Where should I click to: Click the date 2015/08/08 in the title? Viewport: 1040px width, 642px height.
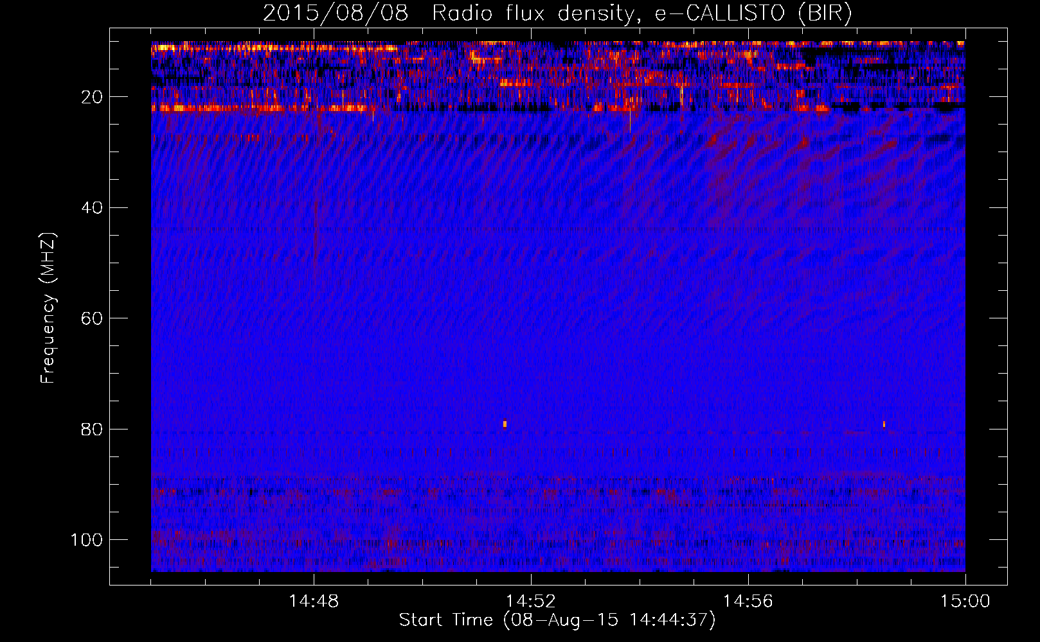coord(336,13)
